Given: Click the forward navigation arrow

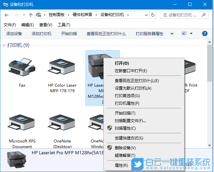Looking at the screenshot, I should point(16,15).
